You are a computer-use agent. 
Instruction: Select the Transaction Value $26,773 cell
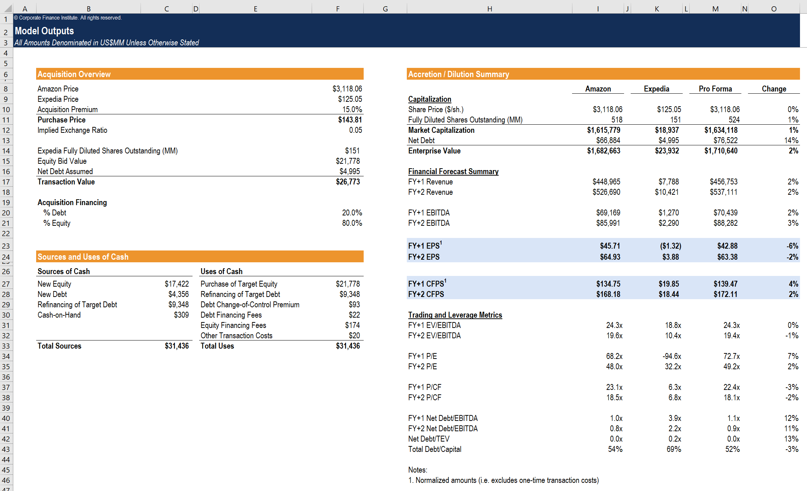[x=347, y=182]
